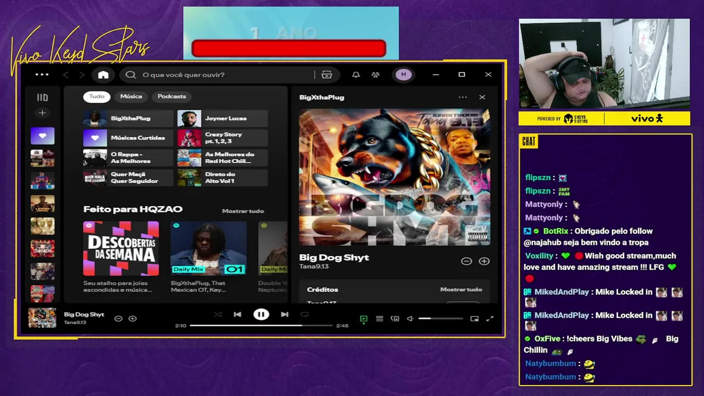Go forward with the right arrow
704x396 pixels.
[x=82, y=75]
